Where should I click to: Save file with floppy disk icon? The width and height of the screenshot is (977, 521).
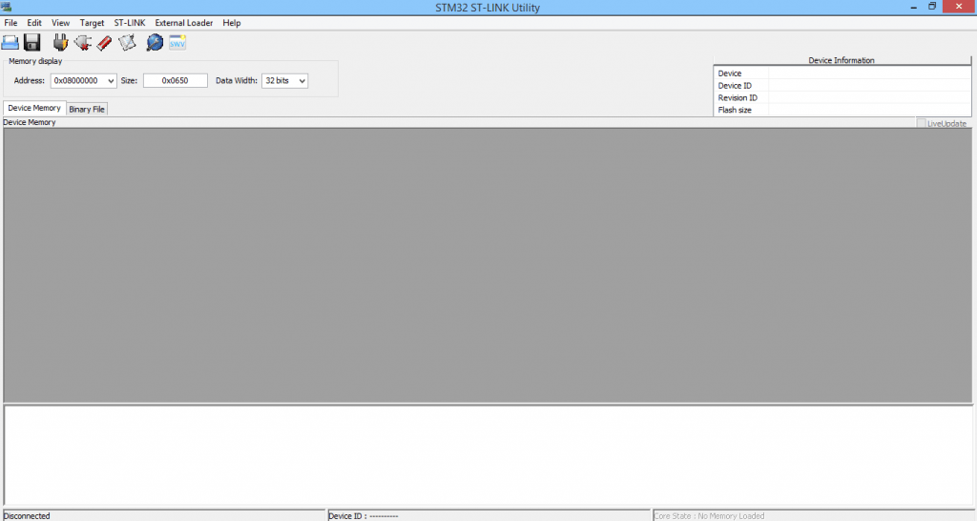click(x=31, y=42)
